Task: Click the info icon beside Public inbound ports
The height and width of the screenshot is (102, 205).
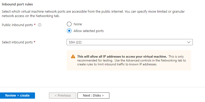Action: point(40,25)
